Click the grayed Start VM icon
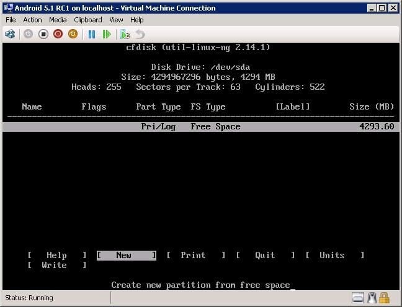The width and height of the screenshot is (402, 307). [x=28, y=34]
